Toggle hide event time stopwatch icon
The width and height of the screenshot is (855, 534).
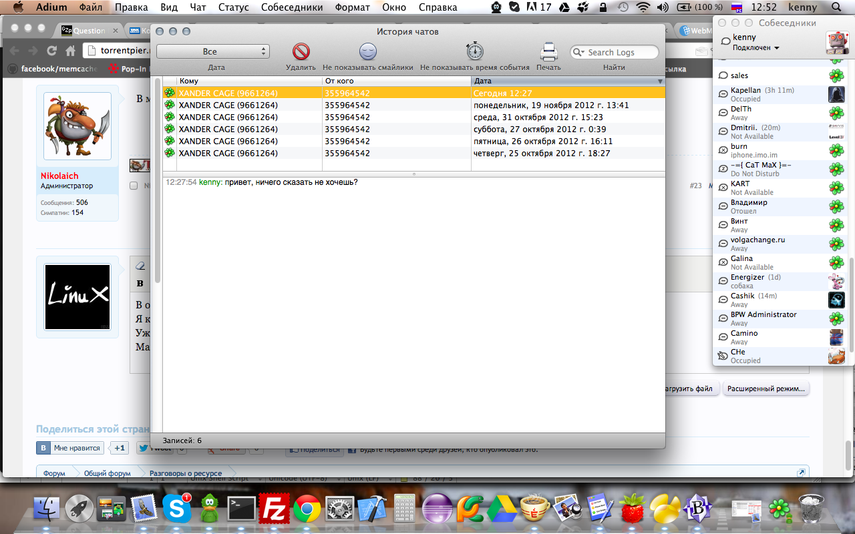474,51
